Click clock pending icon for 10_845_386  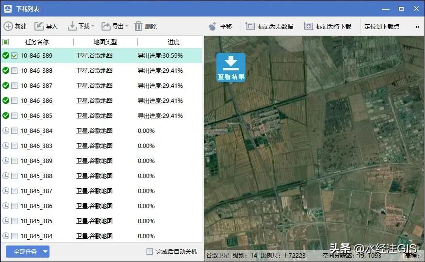(6, 206)
